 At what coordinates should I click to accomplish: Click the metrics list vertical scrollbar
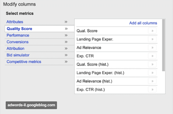pyautogui.click(x=163, y=45)
